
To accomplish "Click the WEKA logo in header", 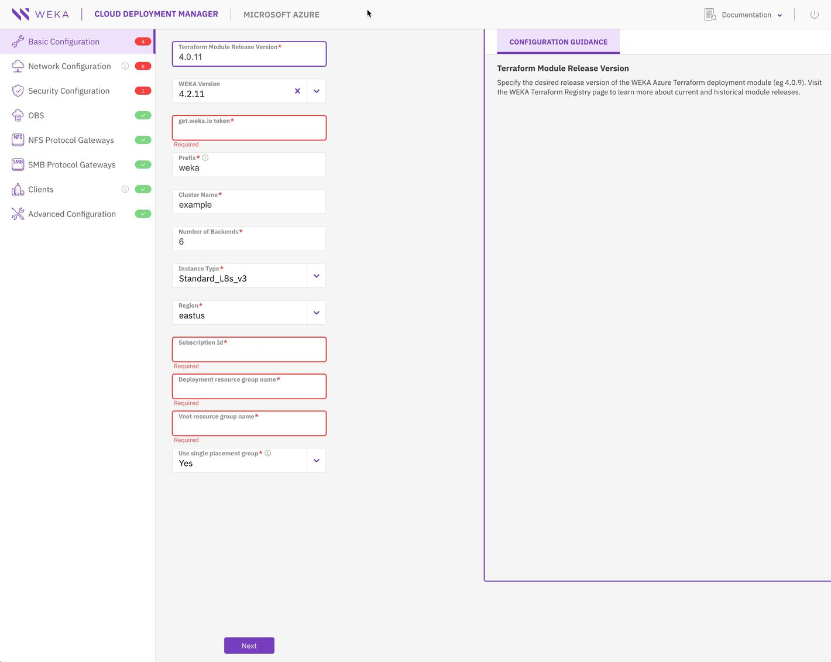I will tap(40, 14).
